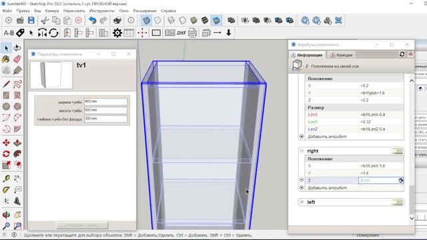Open the Расширения menu
The width and height of the screenshot is (427, 240).
pyautogui.click(x=145, y=11)
